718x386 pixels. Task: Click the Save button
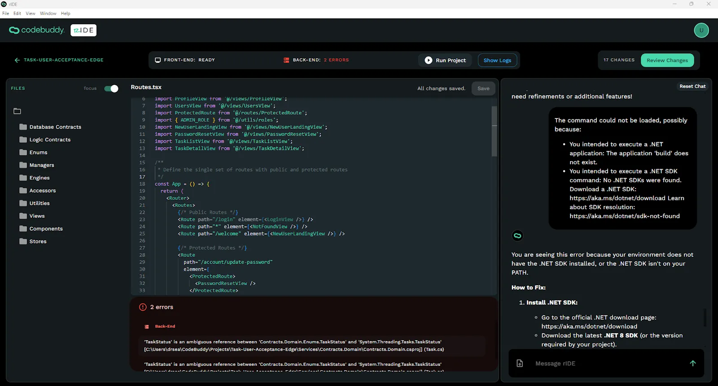[x=483, y=88]
